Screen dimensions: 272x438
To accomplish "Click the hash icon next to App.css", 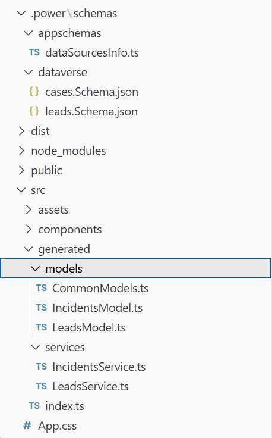I will [27, 426].
